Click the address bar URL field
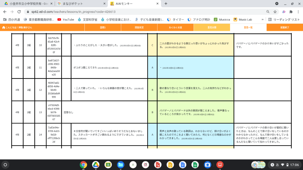The image size is (303, 170). click(140, 12)
